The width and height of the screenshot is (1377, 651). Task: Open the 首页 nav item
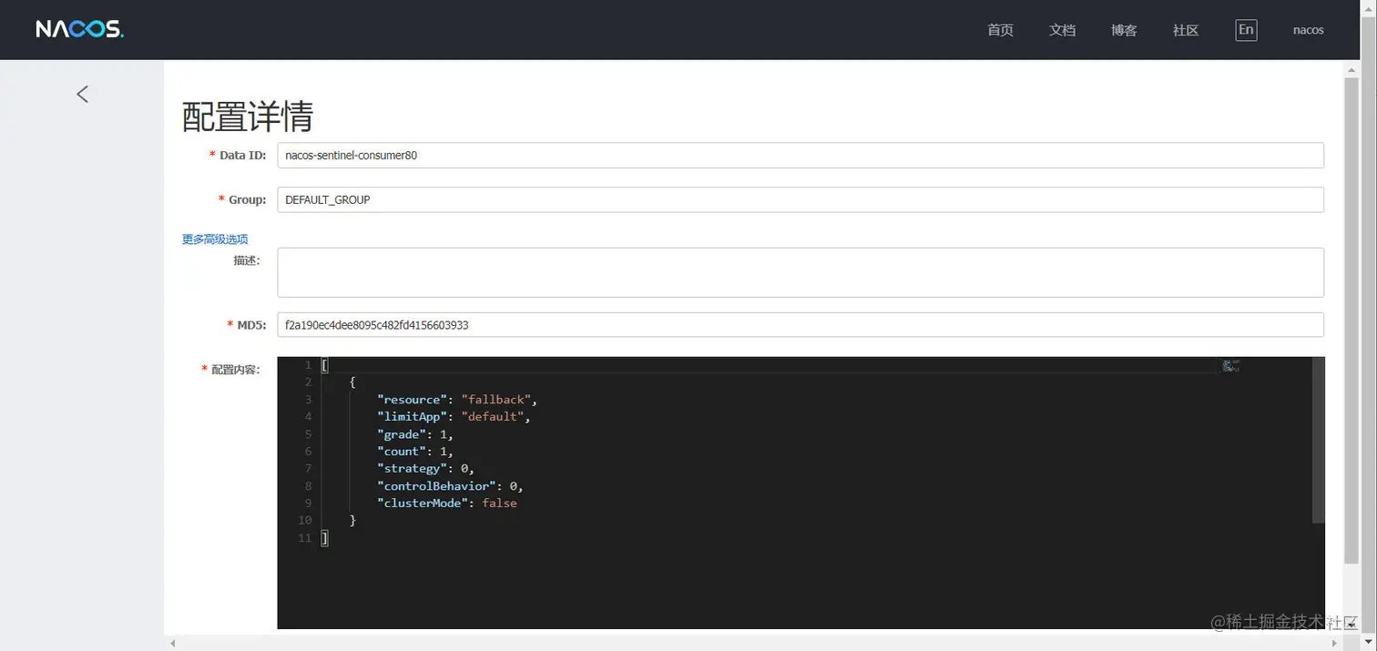click(x=1000, y=30)
